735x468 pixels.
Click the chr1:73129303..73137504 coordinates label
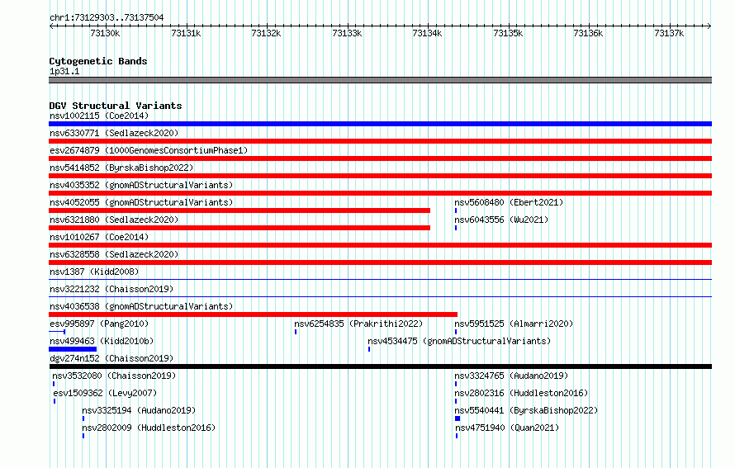tap(107, 17)
